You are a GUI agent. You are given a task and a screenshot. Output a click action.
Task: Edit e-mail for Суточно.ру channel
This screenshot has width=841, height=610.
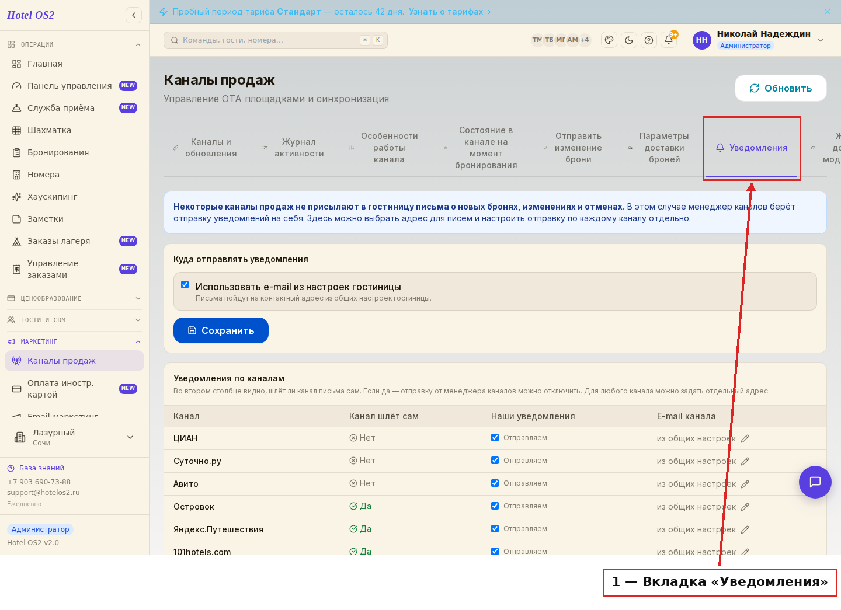(745, 461)
